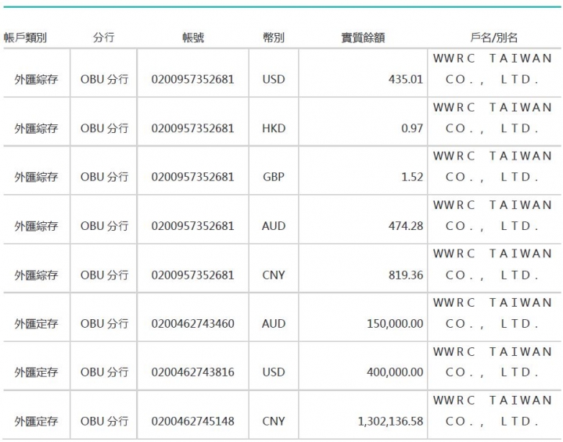
Task: Select the 實質餘額 column header
Action: pos(363,38)
